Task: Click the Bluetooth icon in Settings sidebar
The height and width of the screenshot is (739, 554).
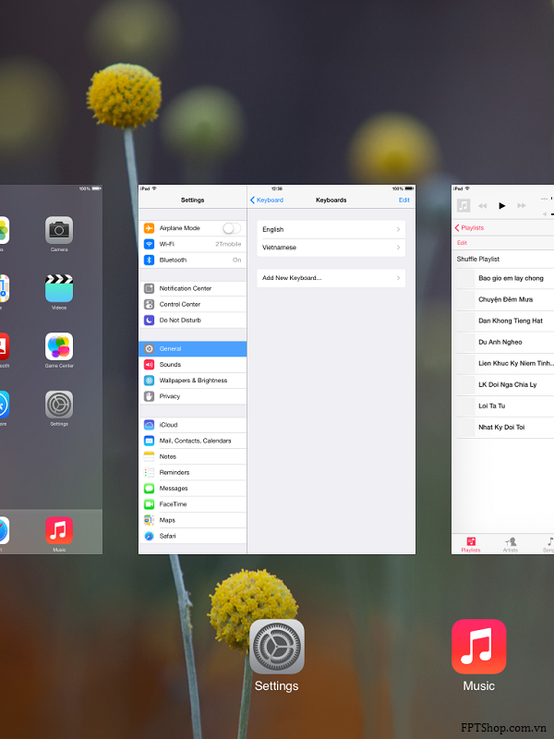Action: tap(149, 260)
